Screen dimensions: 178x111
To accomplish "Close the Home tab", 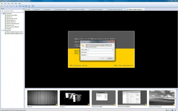I will point(32,9).
